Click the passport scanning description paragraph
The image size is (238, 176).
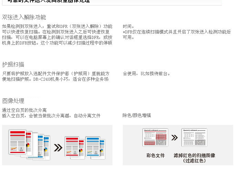56,76
